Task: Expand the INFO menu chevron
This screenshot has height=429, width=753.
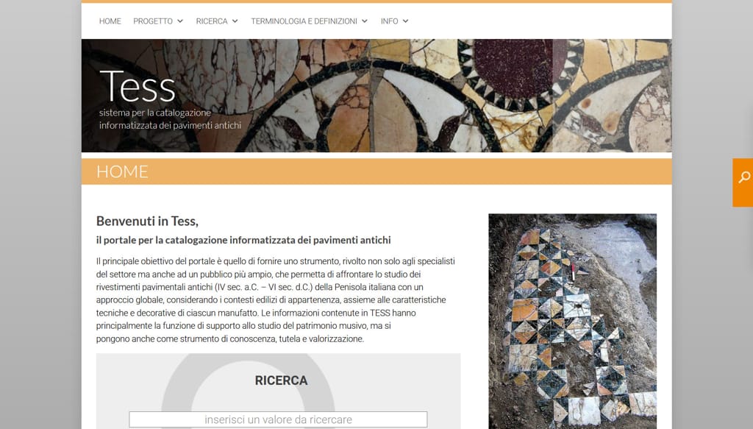Action: (405, 21)
